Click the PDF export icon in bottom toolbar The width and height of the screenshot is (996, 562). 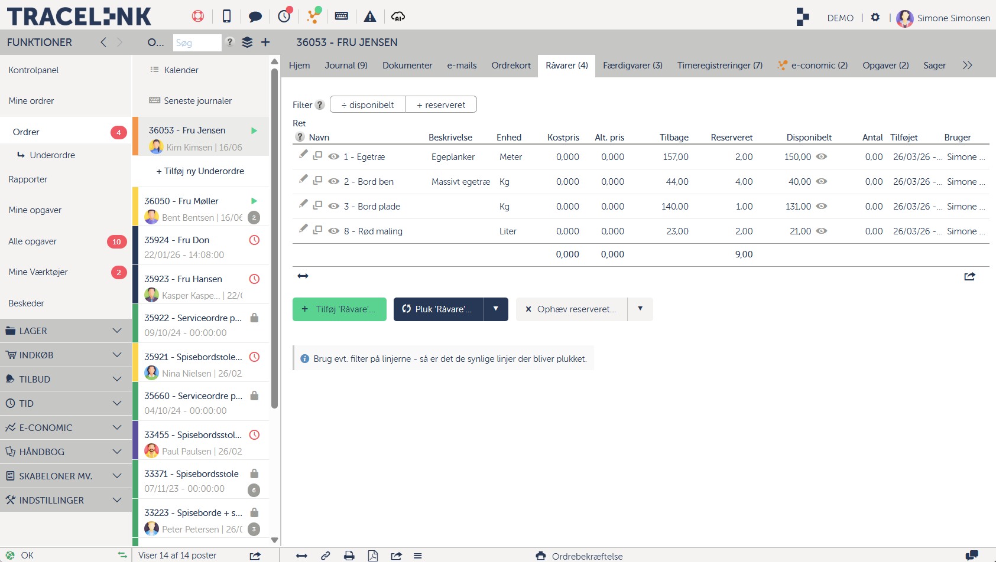click(x=373, y=556)
